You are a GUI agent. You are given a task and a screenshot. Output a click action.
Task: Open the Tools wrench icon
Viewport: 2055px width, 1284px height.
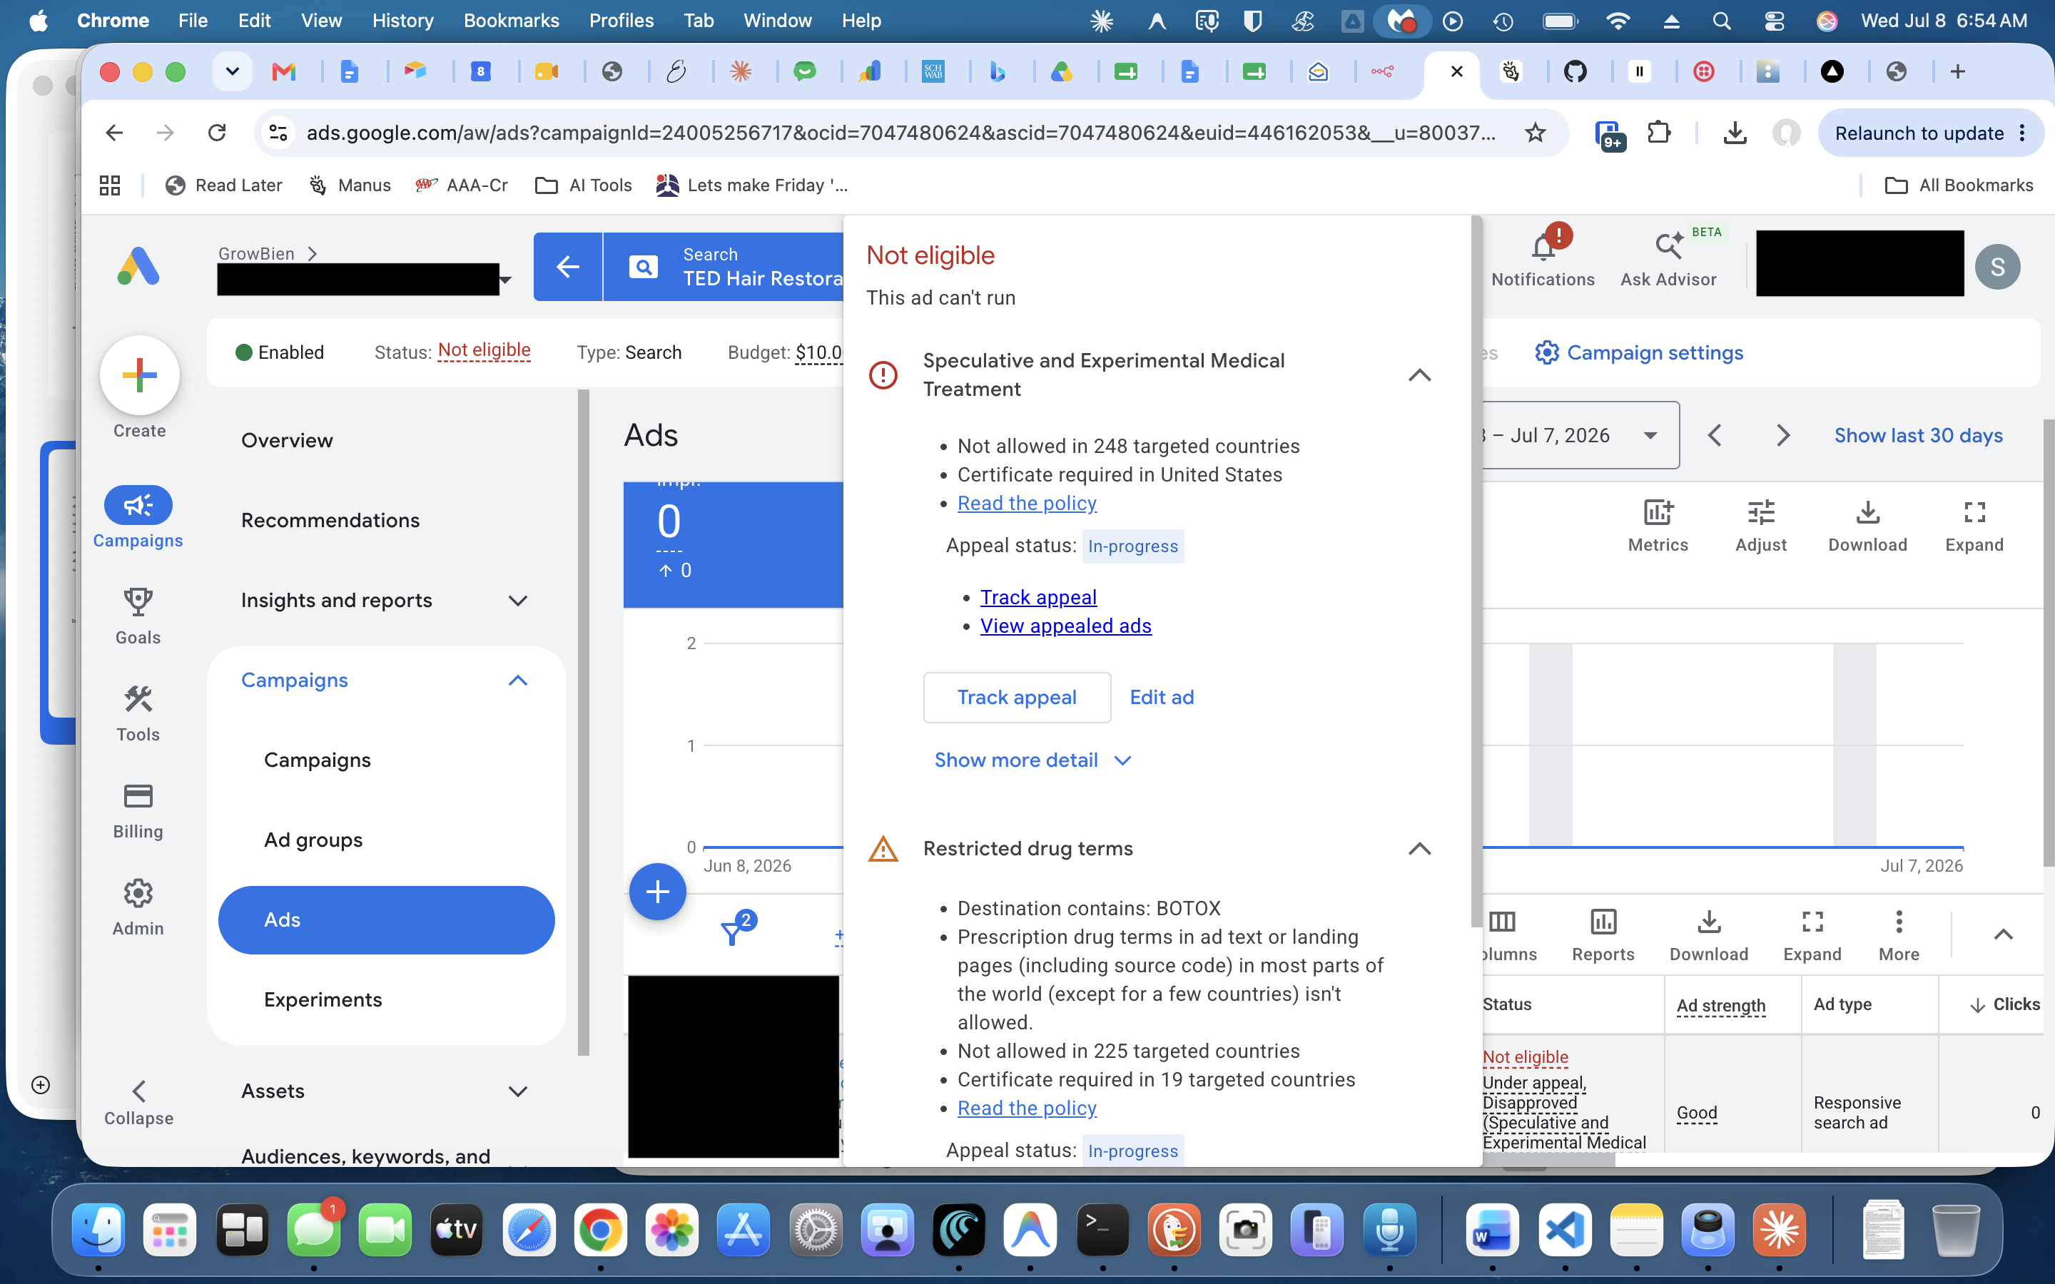pos(138,699)
